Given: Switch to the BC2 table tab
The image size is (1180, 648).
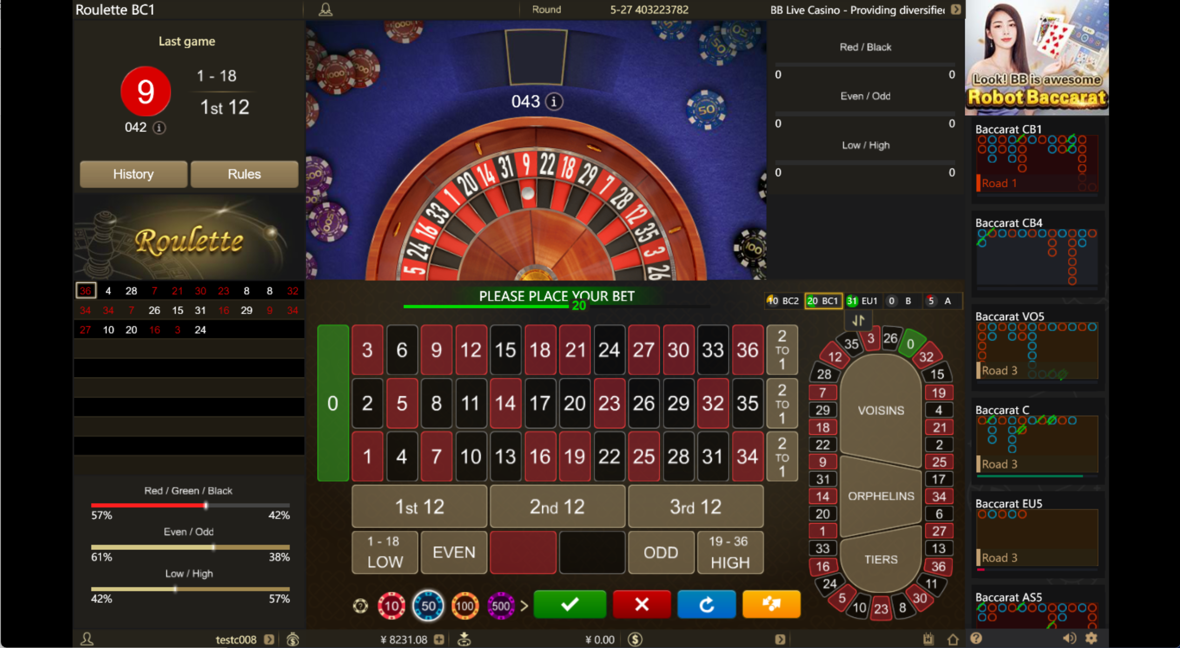Looking at the screenshot, I should tap(783, 301).
